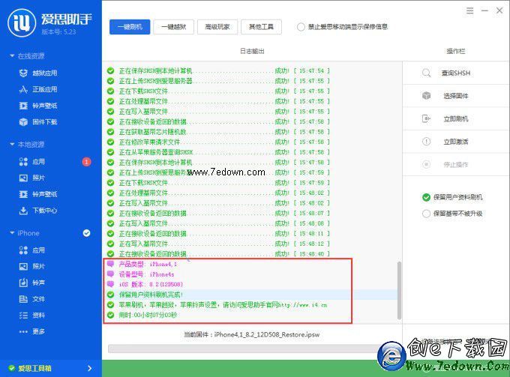Click the 固件下载 firmware download icon
The width and height of the screenshot is (510, 377).
click(24, 121)
